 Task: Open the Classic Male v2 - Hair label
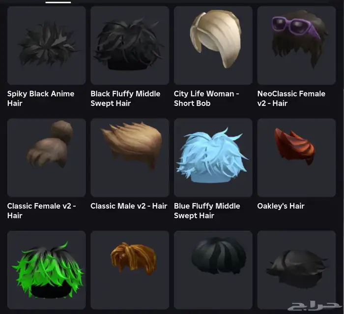coord(129,206)
